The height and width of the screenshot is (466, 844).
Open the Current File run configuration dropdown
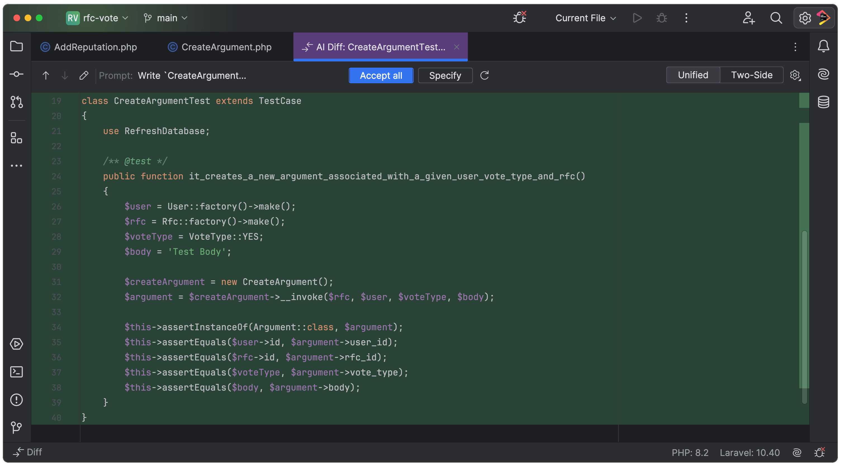pos(585,18)
